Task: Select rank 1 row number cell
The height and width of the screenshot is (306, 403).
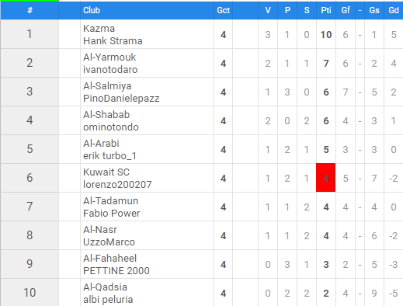Action: click(x=30, y=34)
